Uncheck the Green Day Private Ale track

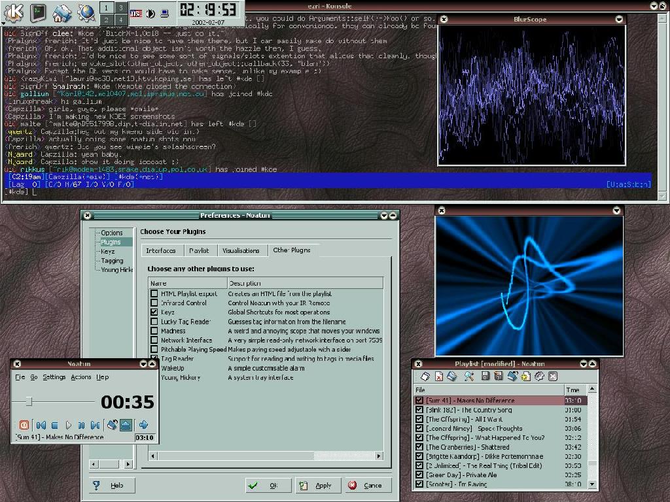pyautogui.click(x=419, y=475)
